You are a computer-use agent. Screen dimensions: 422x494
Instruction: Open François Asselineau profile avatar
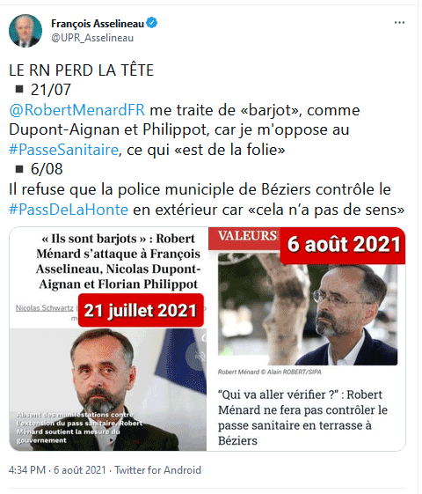pyautogui.click(x=25, y=31)
